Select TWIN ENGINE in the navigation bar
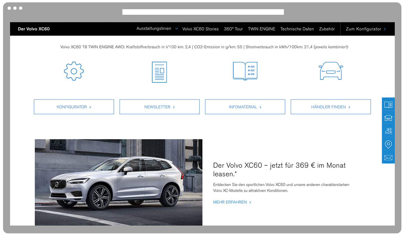404x239 pixels. [x=261, y=29]
